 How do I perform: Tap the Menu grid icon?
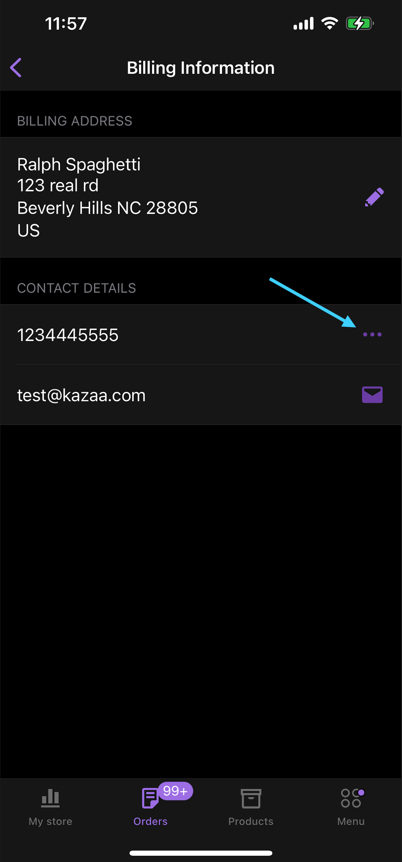(x=351, y=798)
